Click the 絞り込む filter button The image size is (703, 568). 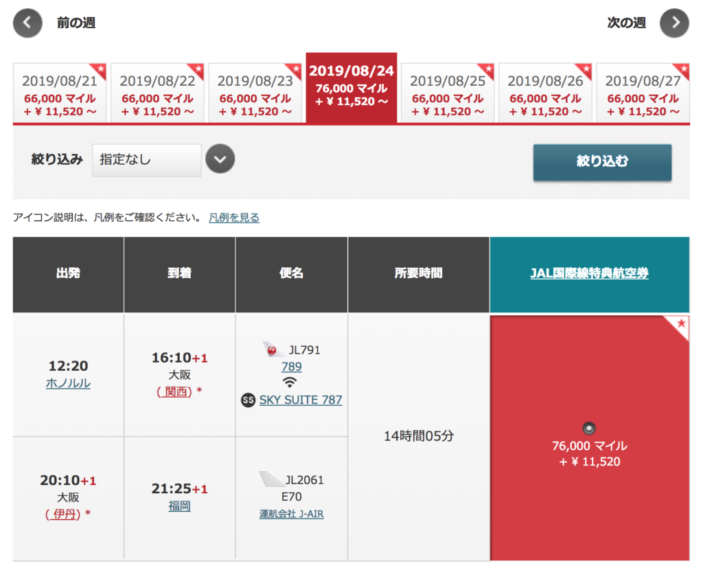coord(602,162)
